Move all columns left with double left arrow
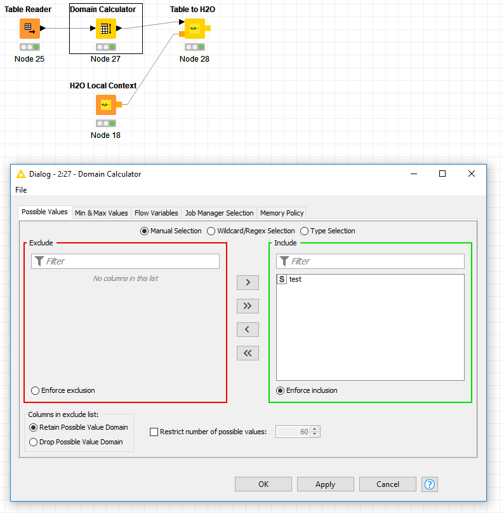The width and height of the screenshot is (504, 513). click(248, 353)
